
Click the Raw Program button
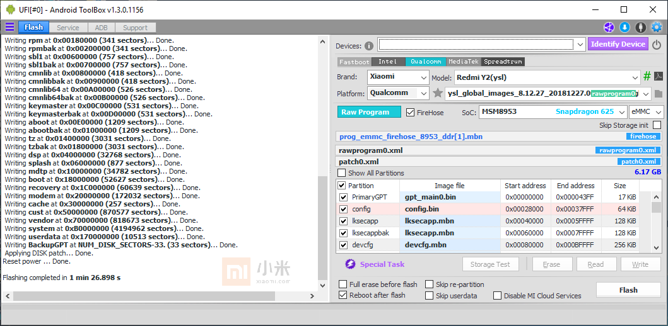(x=370, y=112)
